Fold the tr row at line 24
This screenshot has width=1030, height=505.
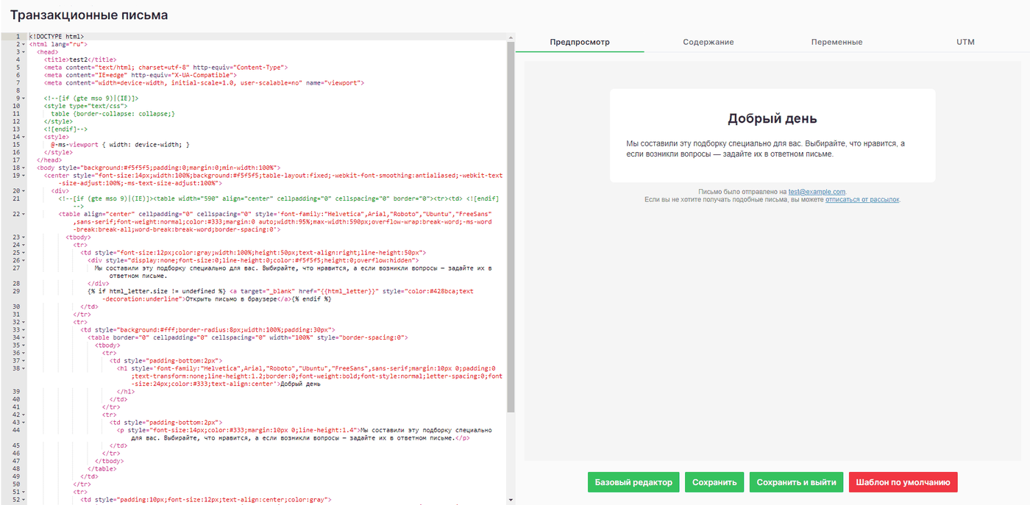[x=24, y=245]
